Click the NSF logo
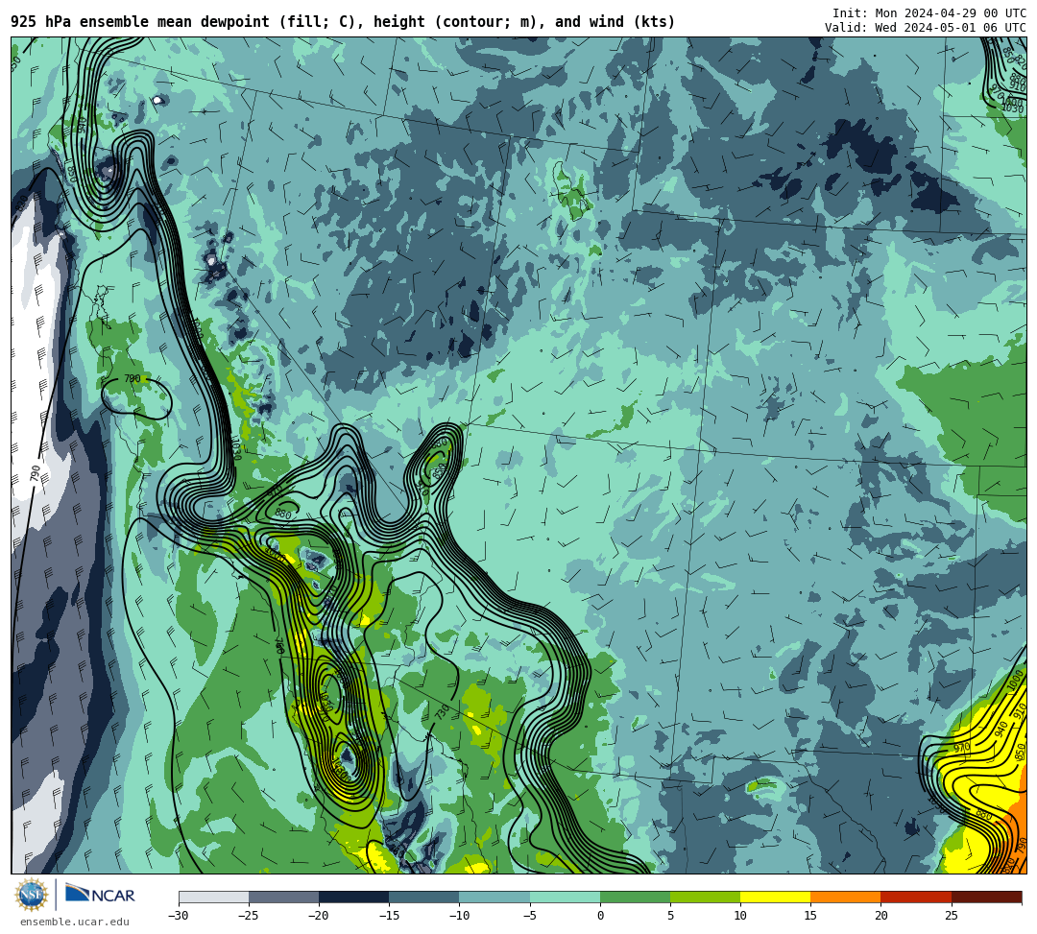Image resolution: width=1037 pixels, height=934 pixels. coord(32,895)
